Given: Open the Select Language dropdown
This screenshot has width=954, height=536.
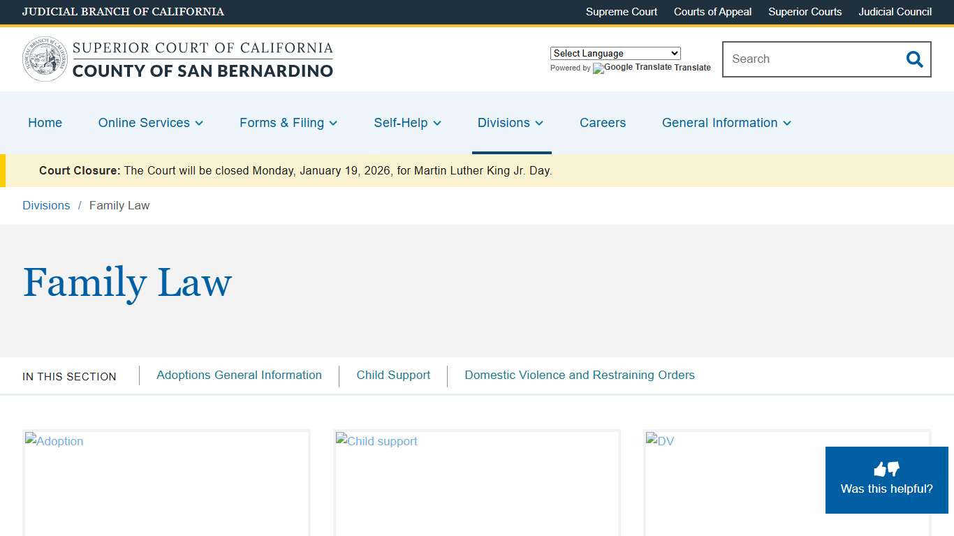Looking at the screenshot, I should 615,53.
